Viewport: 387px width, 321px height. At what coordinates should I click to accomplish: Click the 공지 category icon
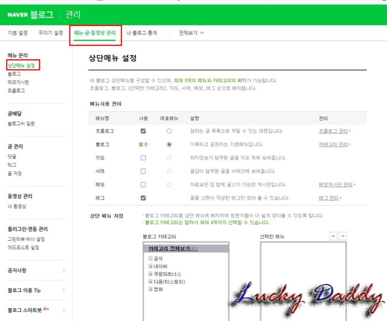click(x=151, y=258)
